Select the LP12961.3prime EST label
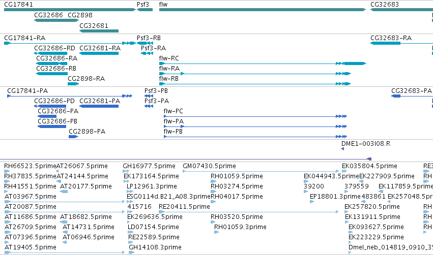 [152, 186]
